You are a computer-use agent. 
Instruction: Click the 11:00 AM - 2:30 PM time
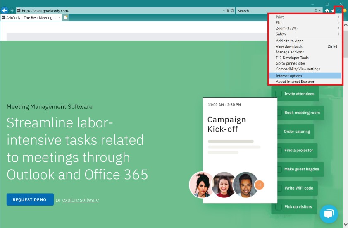tap(224, 105)
